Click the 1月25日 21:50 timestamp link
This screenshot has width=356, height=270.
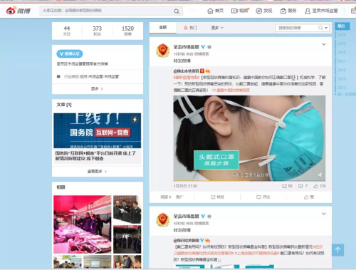[185, 186]
